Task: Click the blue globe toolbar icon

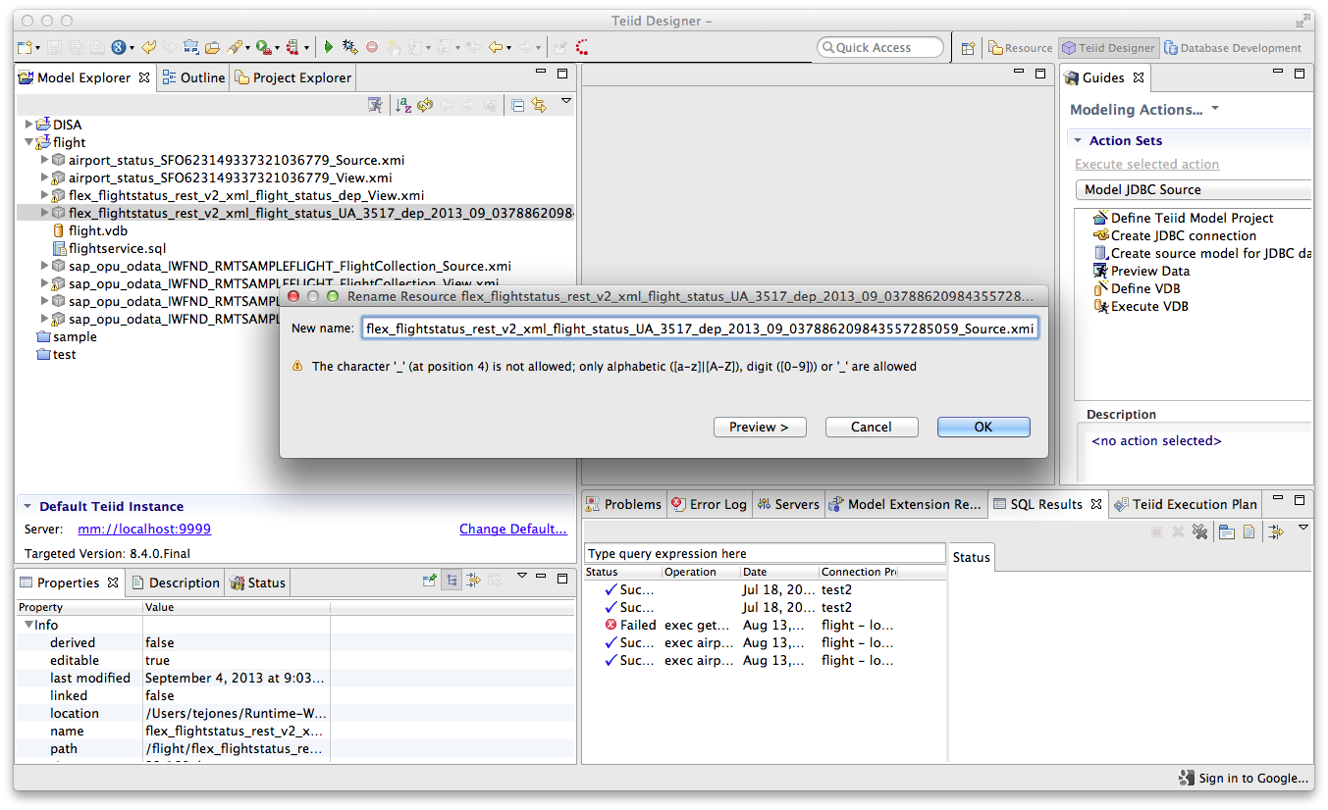Action: click(x=118, y=47)
